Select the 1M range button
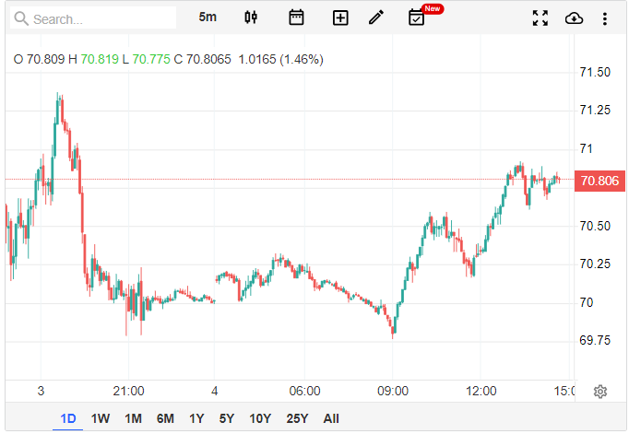Viewport: 629px width, 434px height. (x=133, y=418)
